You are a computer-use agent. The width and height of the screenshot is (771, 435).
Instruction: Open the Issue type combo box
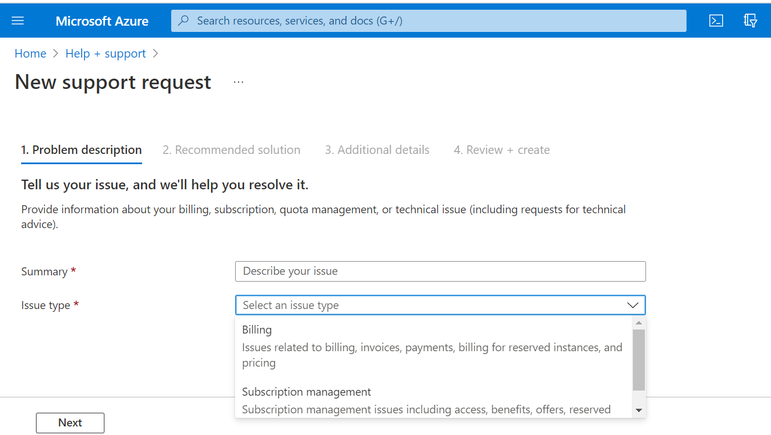pos(440,305)
